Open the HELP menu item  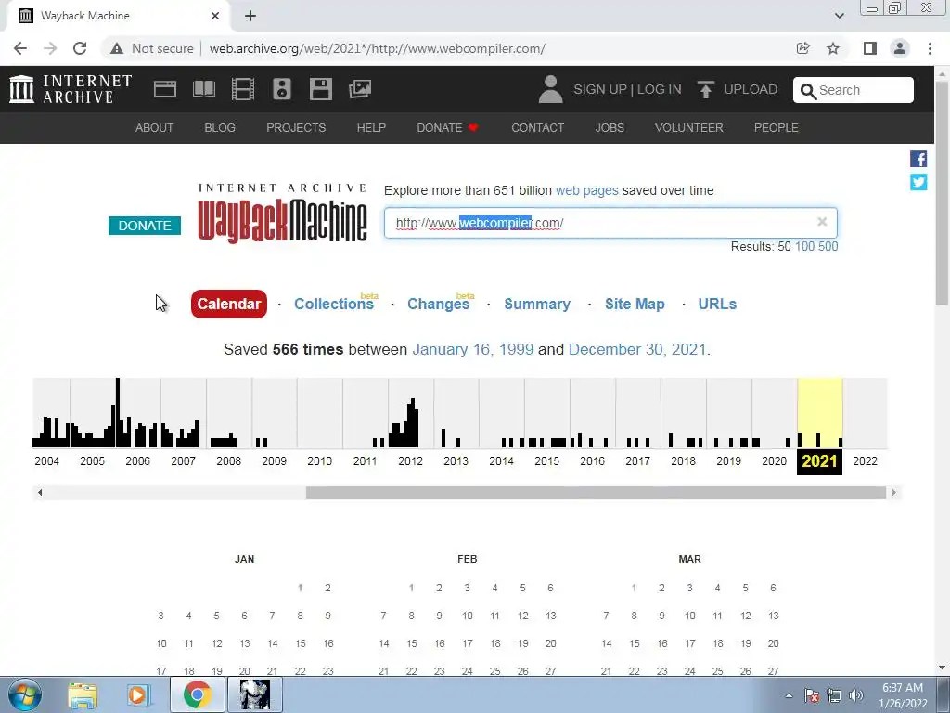[371, 128]
